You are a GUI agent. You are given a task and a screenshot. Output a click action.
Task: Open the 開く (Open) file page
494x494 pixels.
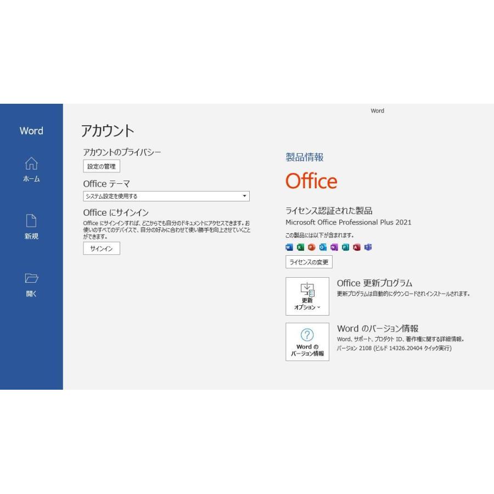tap(31, 284)
